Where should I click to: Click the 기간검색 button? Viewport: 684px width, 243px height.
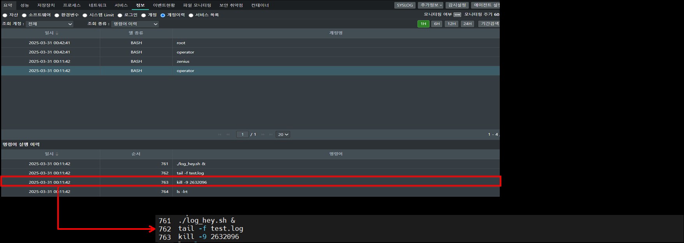[x=489, y=24]
